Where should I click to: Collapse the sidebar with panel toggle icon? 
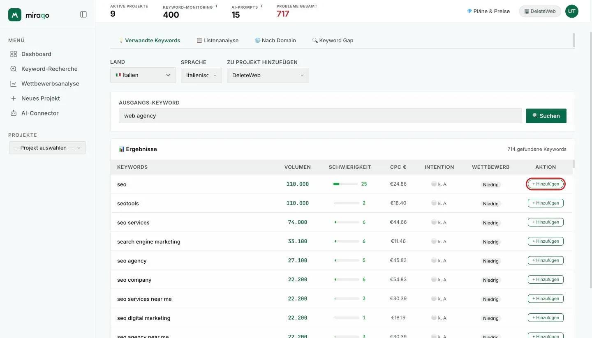pos(83,14)
